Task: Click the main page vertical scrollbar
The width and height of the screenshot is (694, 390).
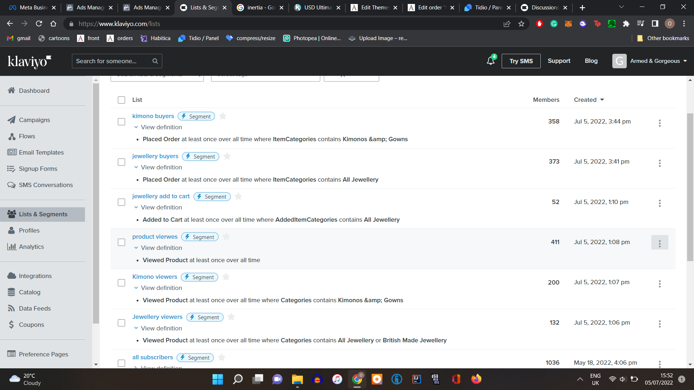Action: [x=690, y=187]
